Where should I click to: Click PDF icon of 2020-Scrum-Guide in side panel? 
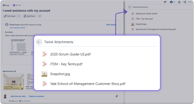pyautogui.click(x=133, y=14)
